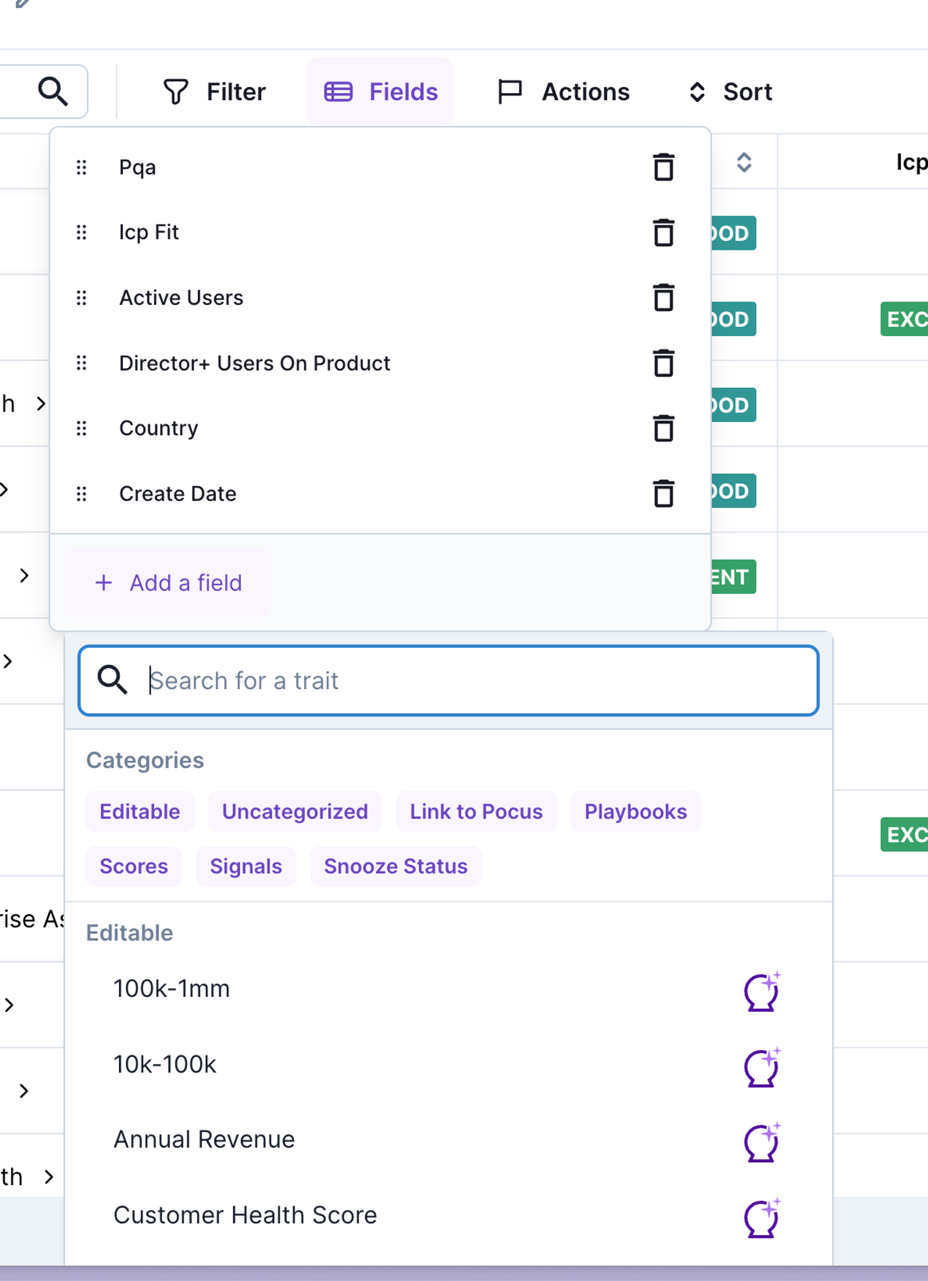928x1281 pixels.
Task: Open the Actions menu
Action: 563,92
